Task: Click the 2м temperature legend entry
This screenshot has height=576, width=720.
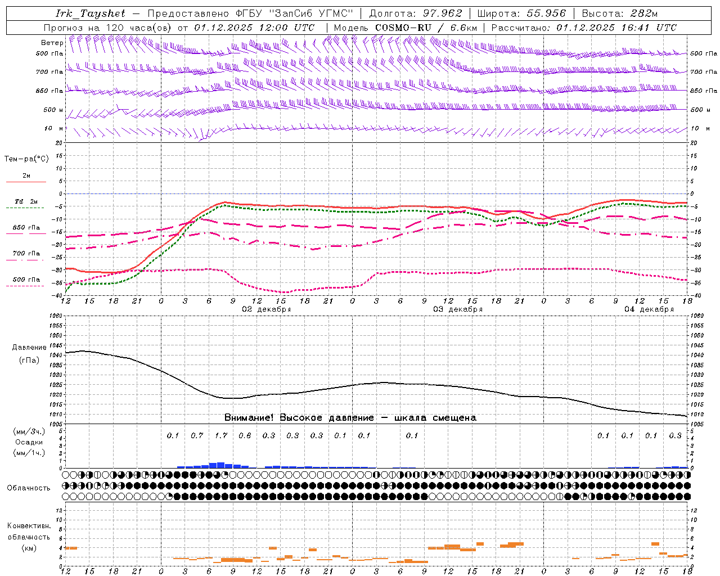Action: pos(26,176)
